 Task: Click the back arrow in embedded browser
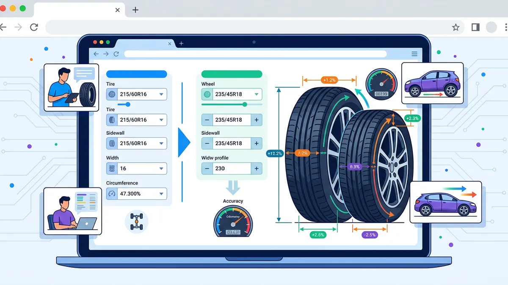pos(97,54)
